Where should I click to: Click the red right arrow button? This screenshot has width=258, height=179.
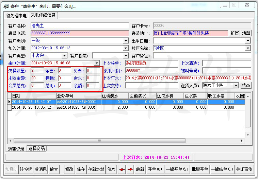[130, 169]
